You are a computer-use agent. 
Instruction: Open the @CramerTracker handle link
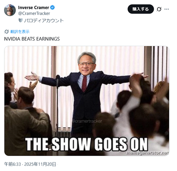(34, 13)
